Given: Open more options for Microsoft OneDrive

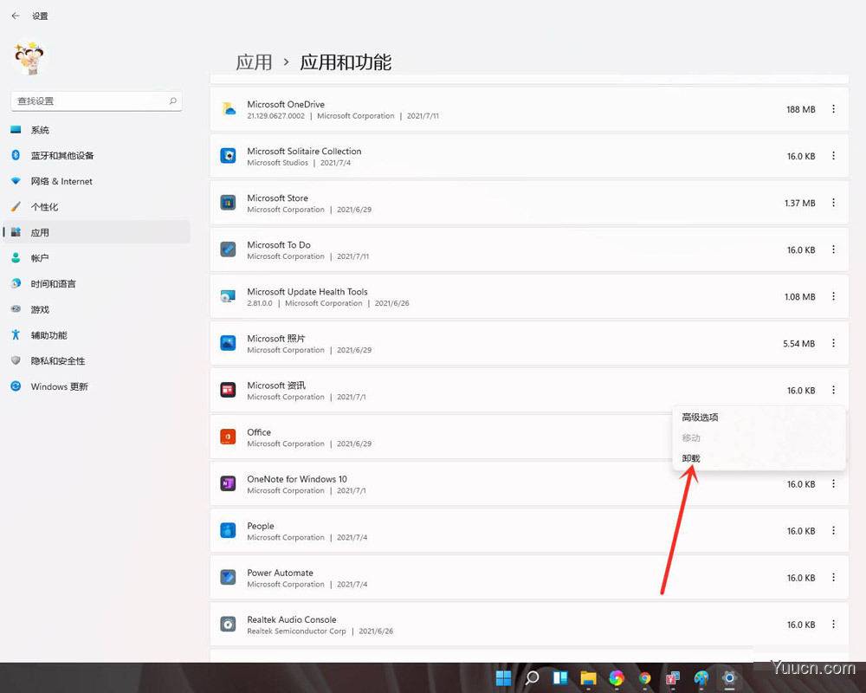Looking at the screenshot, I should click(x=833, y=109).
